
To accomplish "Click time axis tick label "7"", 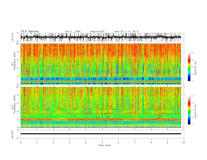I will click(135, 142).
